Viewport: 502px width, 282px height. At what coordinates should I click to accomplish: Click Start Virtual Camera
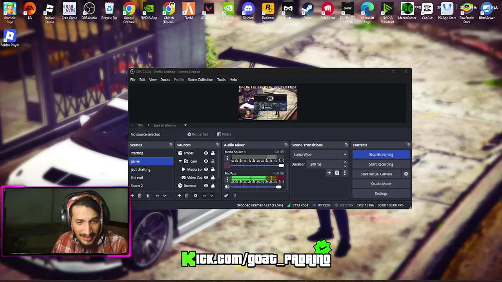(x=376, y=174)
